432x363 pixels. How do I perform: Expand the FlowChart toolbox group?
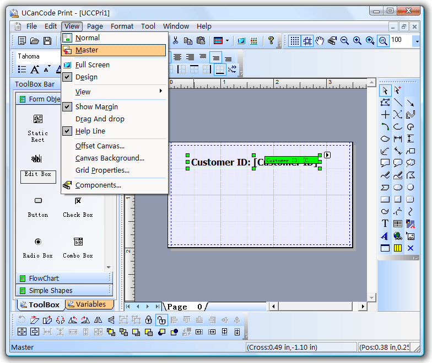coord(64,278)
